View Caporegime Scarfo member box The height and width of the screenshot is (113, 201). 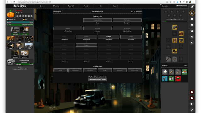[x=109, y=37]
